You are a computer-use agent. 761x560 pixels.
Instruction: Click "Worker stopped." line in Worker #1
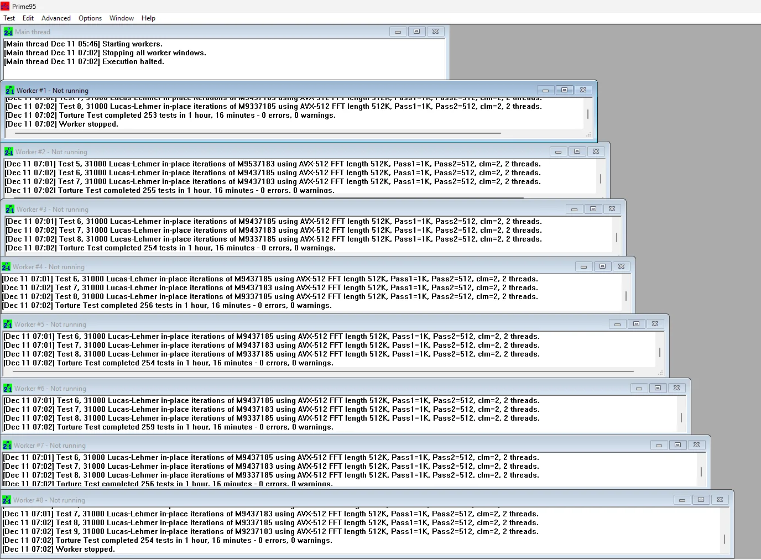point(62,124)
